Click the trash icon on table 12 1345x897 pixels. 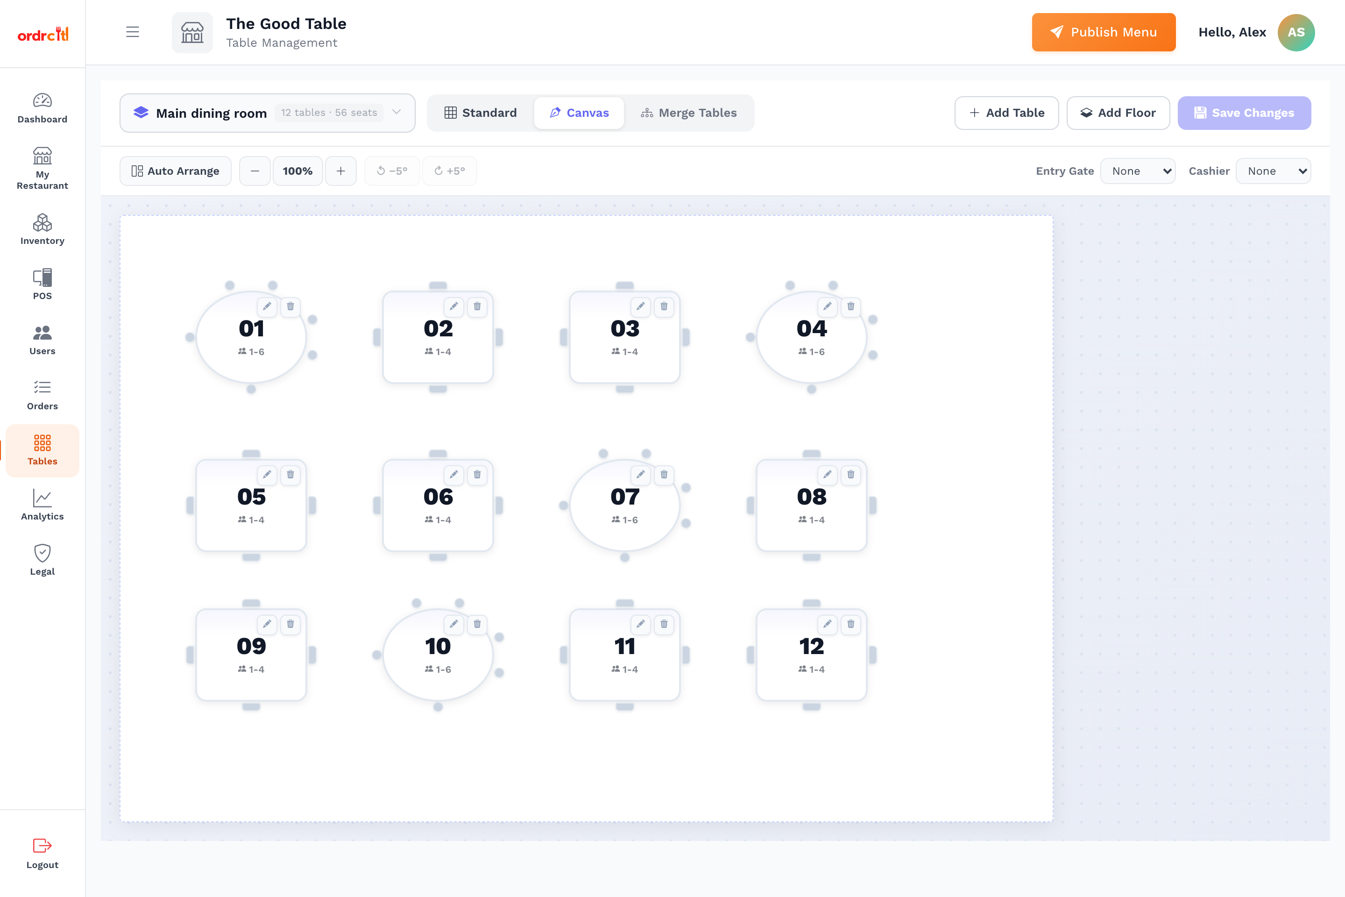coord(851,624)
